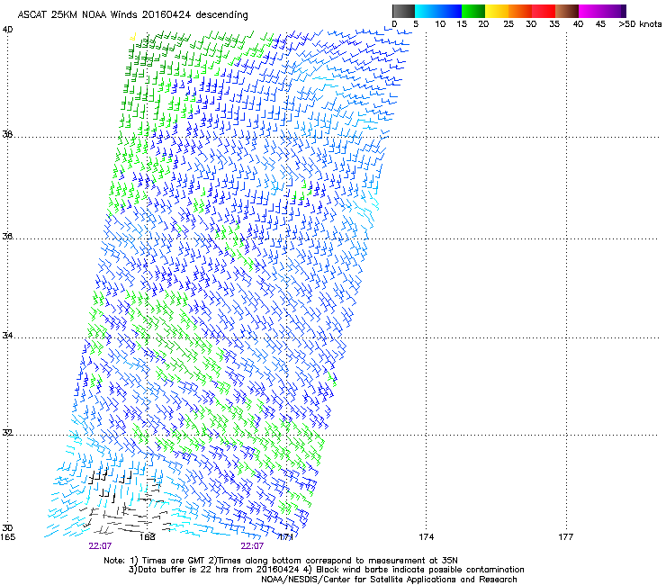The width and height of the screenshot is (666, 585).
Task: Click the latitude label 30
Action: pyautogui.click(x=7, y=528)
